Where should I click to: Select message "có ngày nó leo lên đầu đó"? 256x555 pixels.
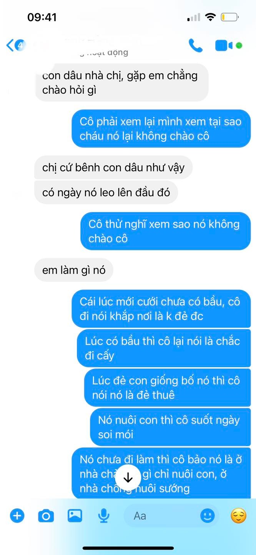click(x=106, y=192)
